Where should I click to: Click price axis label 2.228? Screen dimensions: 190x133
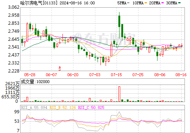(14, 71)
